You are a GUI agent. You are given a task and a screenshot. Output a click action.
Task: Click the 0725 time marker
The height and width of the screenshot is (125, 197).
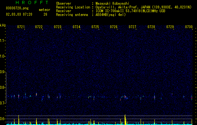click(x=95, y=27)
